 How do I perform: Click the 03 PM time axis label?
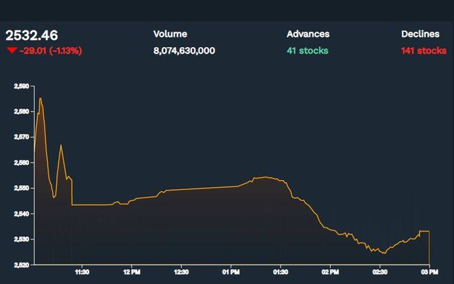[x=429, y=272]
